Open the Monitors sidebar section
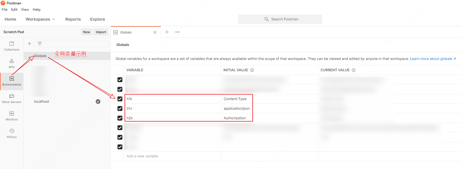The width and height of the screenshot is (461, 169). tap(12, 116)
